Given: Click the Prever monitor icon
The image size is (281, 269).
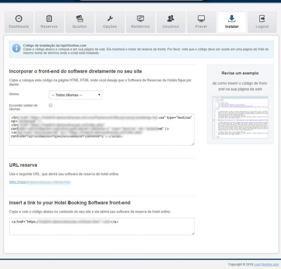Looking at the screenshot, I should (201, 18).
